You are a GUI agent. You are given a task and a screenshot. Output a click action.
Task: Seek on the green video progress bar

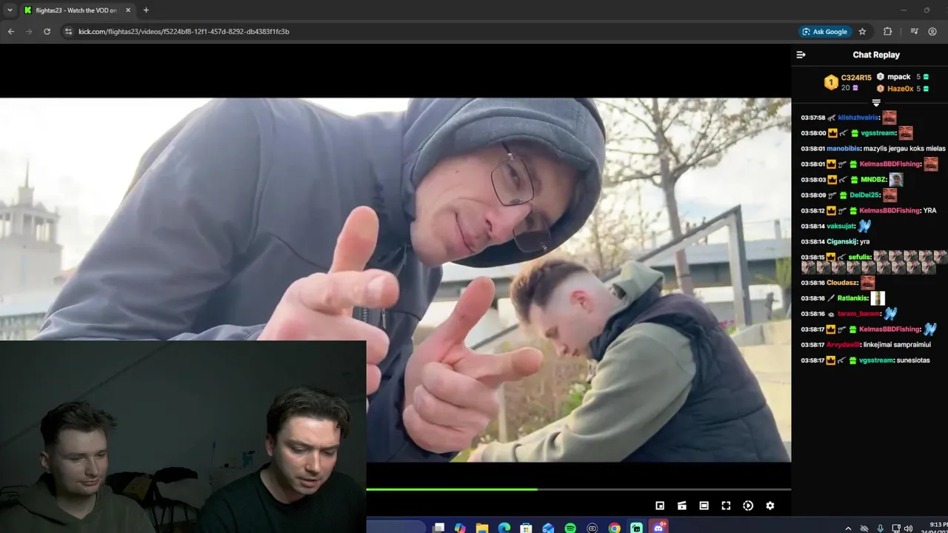(x=578, y=489)
